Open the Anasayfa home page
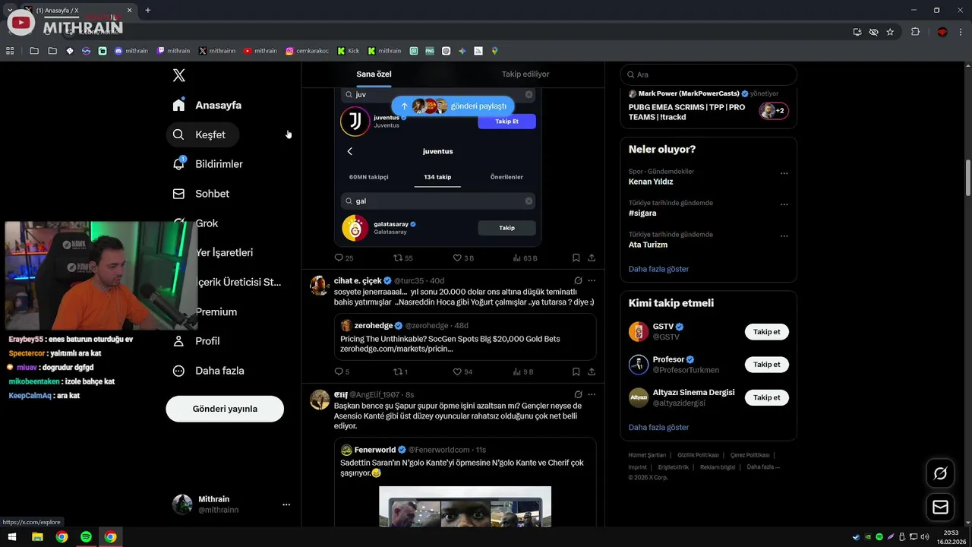The width and height of the screenshot is (972, 547). pos(207,105)
